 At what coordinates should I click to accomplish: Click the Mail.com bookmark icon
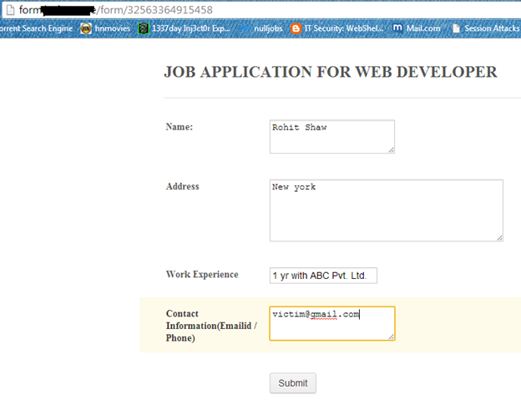[x=397, y=28]
